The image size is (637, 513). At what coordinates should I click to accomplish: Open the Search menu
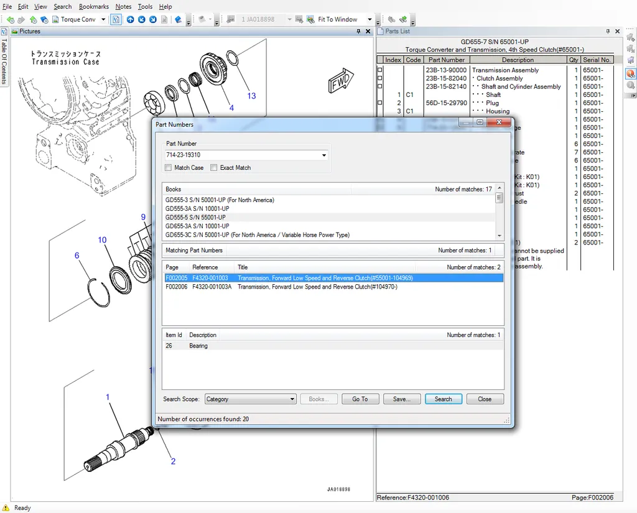pos(63,6)
